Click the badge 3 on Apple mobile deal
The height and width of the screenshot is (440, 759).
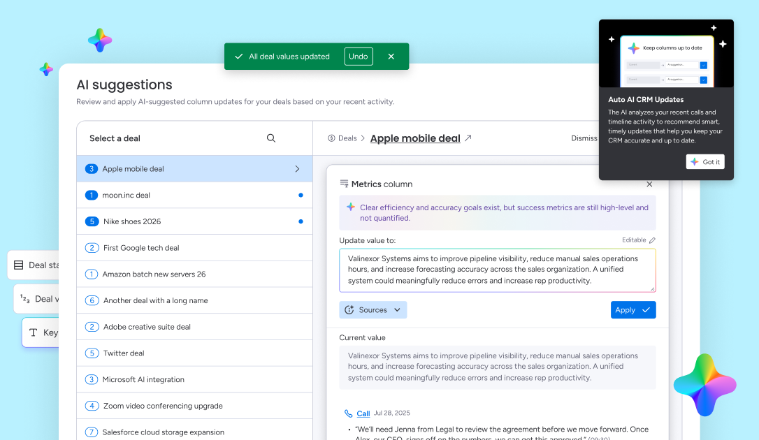[92, 169]
